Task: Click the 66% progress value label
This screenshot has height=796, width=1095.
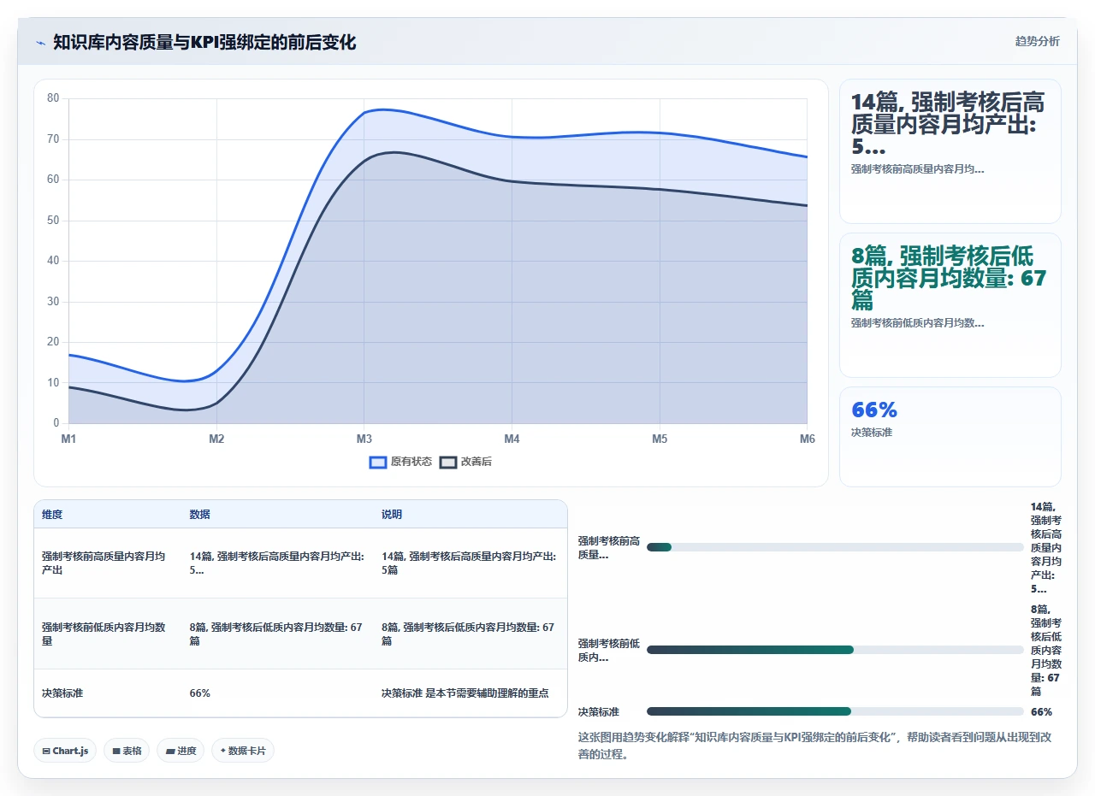Action: (1041, 711)
